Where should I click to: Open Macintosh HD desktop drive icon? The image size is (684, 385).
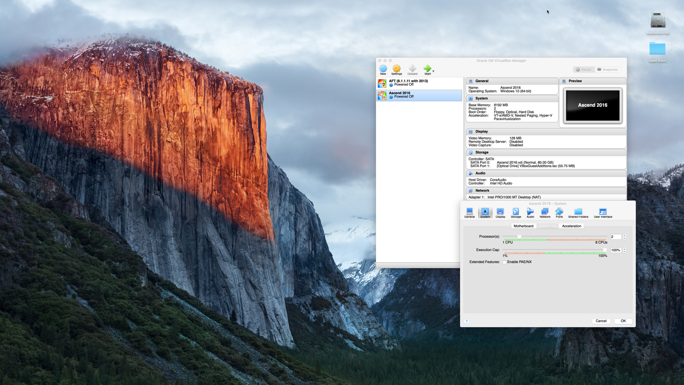658,21
